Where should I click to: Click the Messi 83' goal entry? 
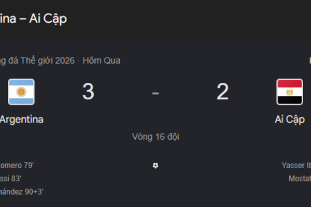pyautogui.click(x=10, y=179)
